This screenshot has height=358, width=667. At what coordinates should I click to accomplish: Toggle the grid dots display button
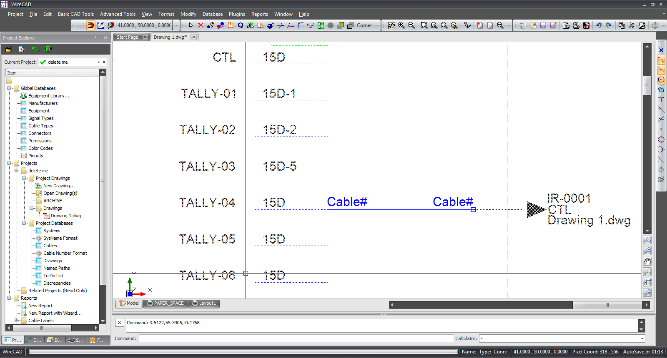click(80, 25)
